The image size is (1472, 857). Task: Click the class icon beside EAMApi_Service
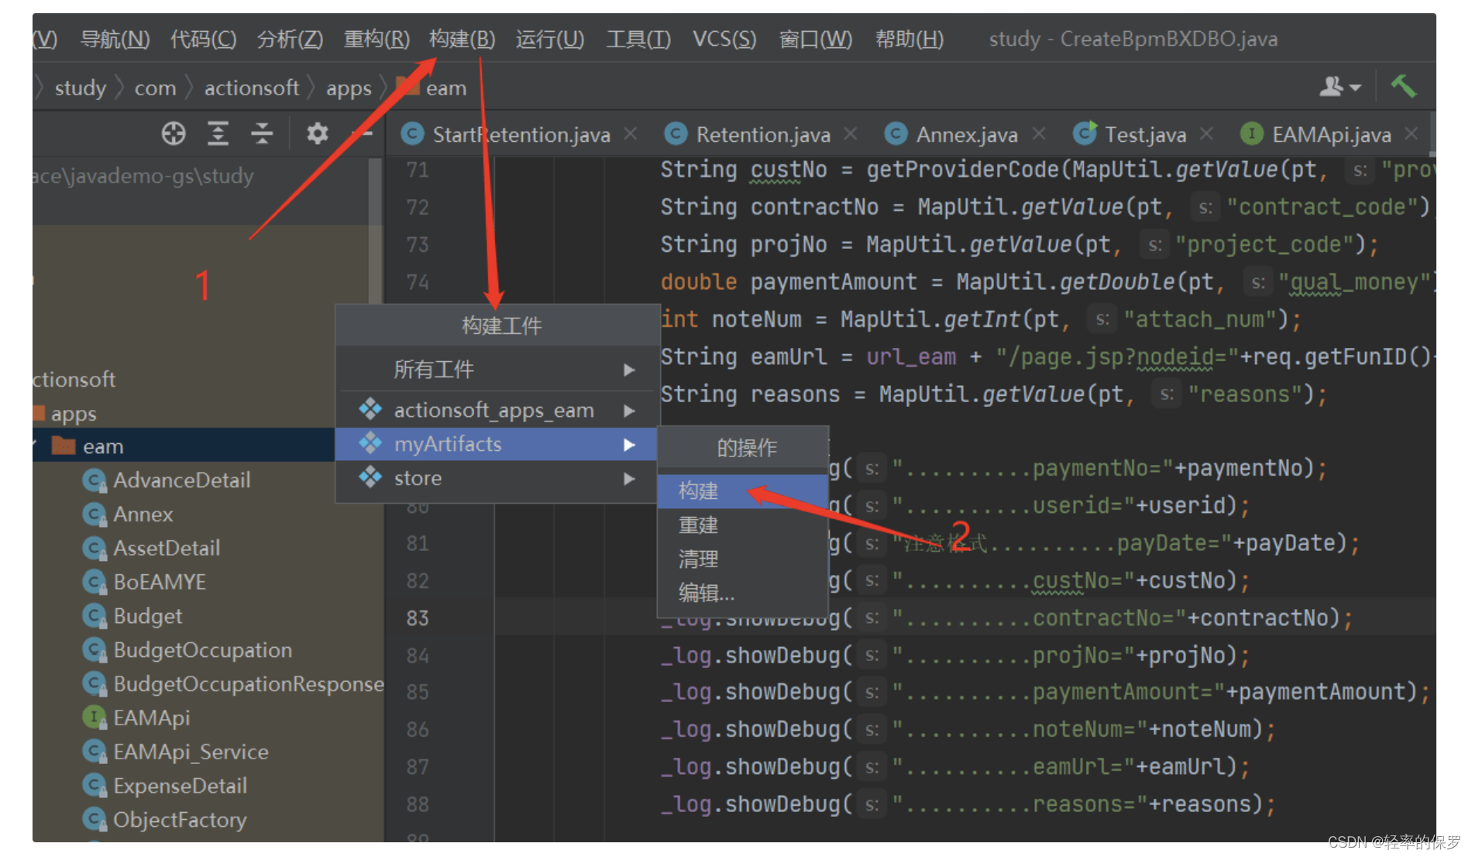[95, 752]
